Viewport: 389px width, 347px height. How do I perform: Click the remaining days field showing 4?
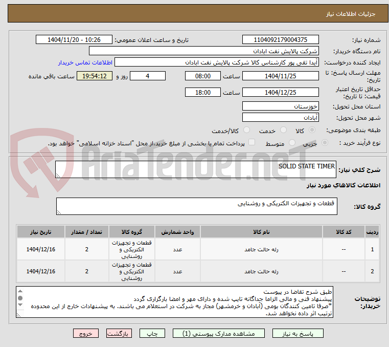tap(148, 76)
